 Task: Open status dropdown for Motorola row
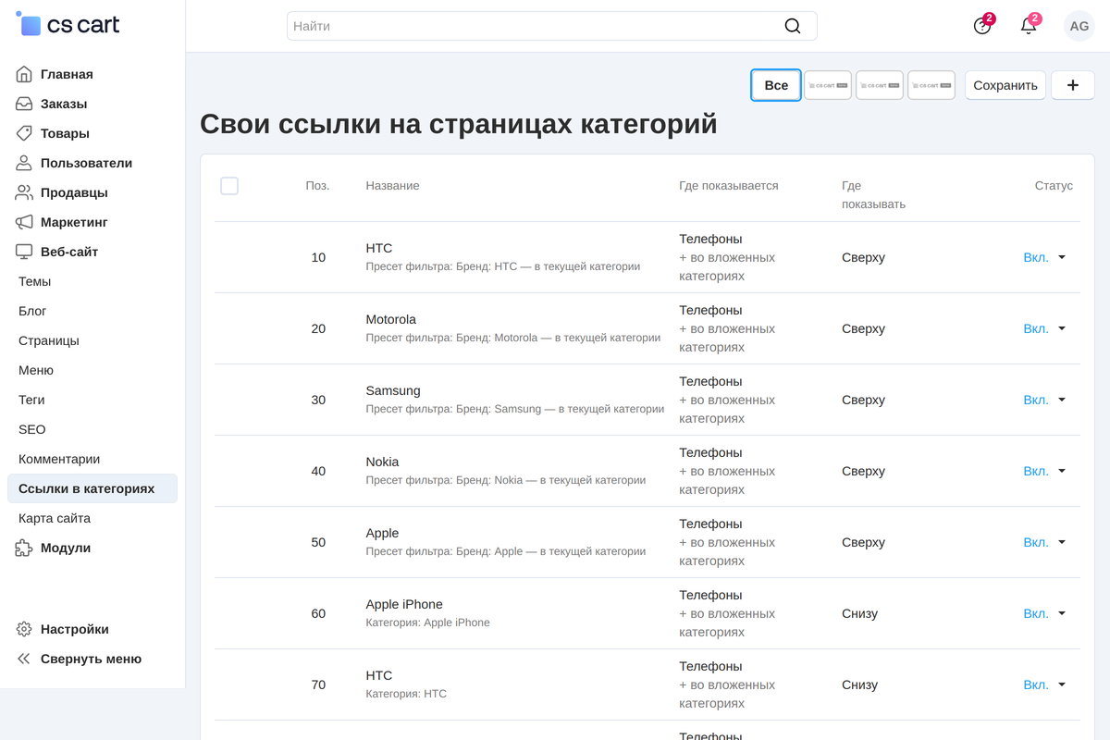click(x=1045, y=328)
